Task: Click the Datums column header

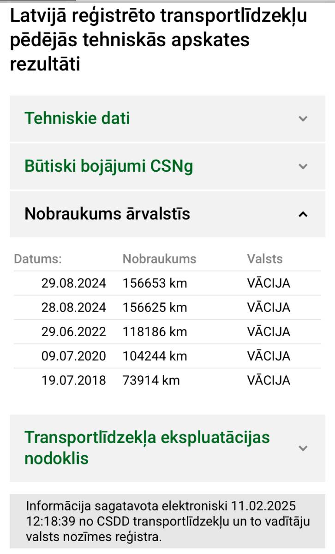Action: (38, 259)
